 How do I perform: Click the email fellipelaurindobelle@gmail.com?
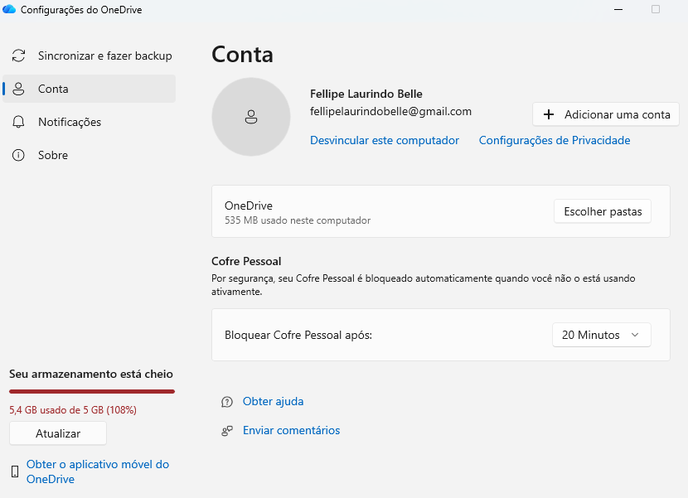390,111
